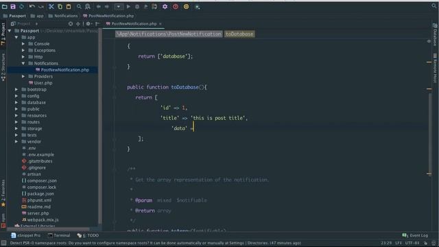Click the Paste clipboard icon
Viewport: 439px width, 247px height.
click(x=69, y=6)
